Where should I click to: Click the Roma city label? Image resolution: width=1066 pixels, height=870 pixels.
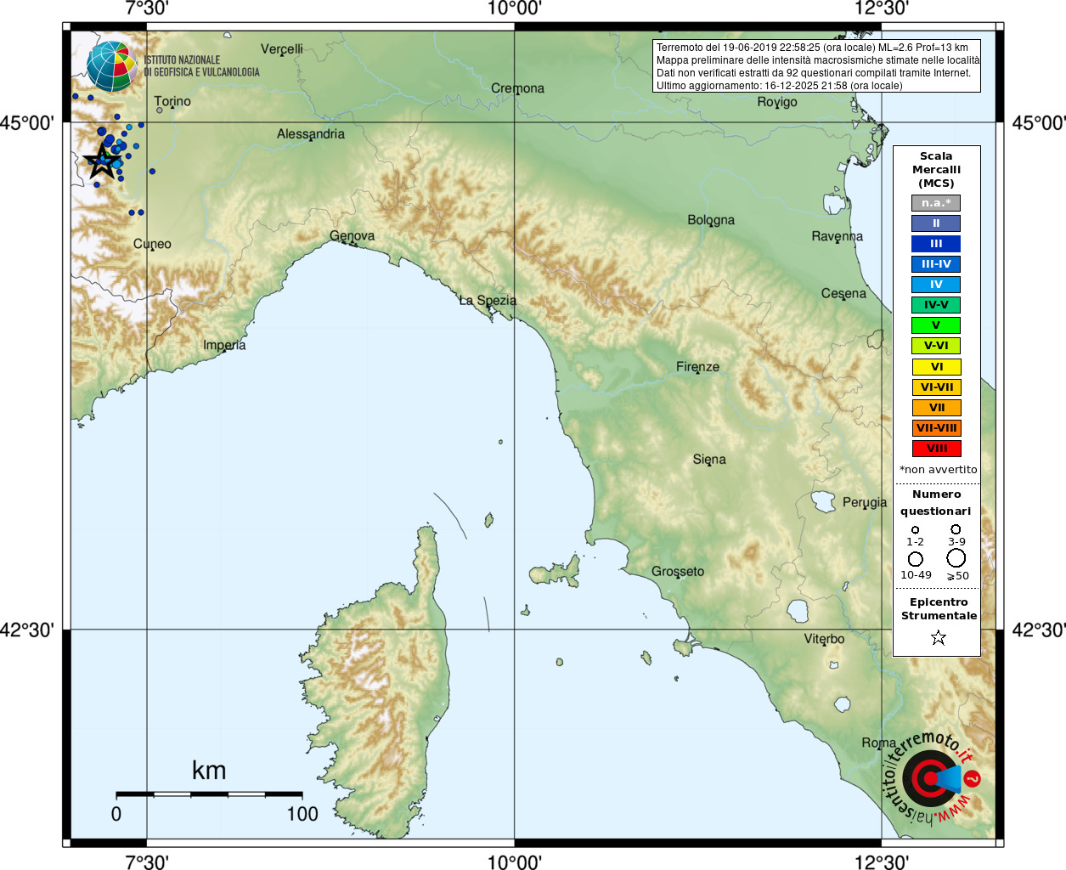click(x=878, y=743)
